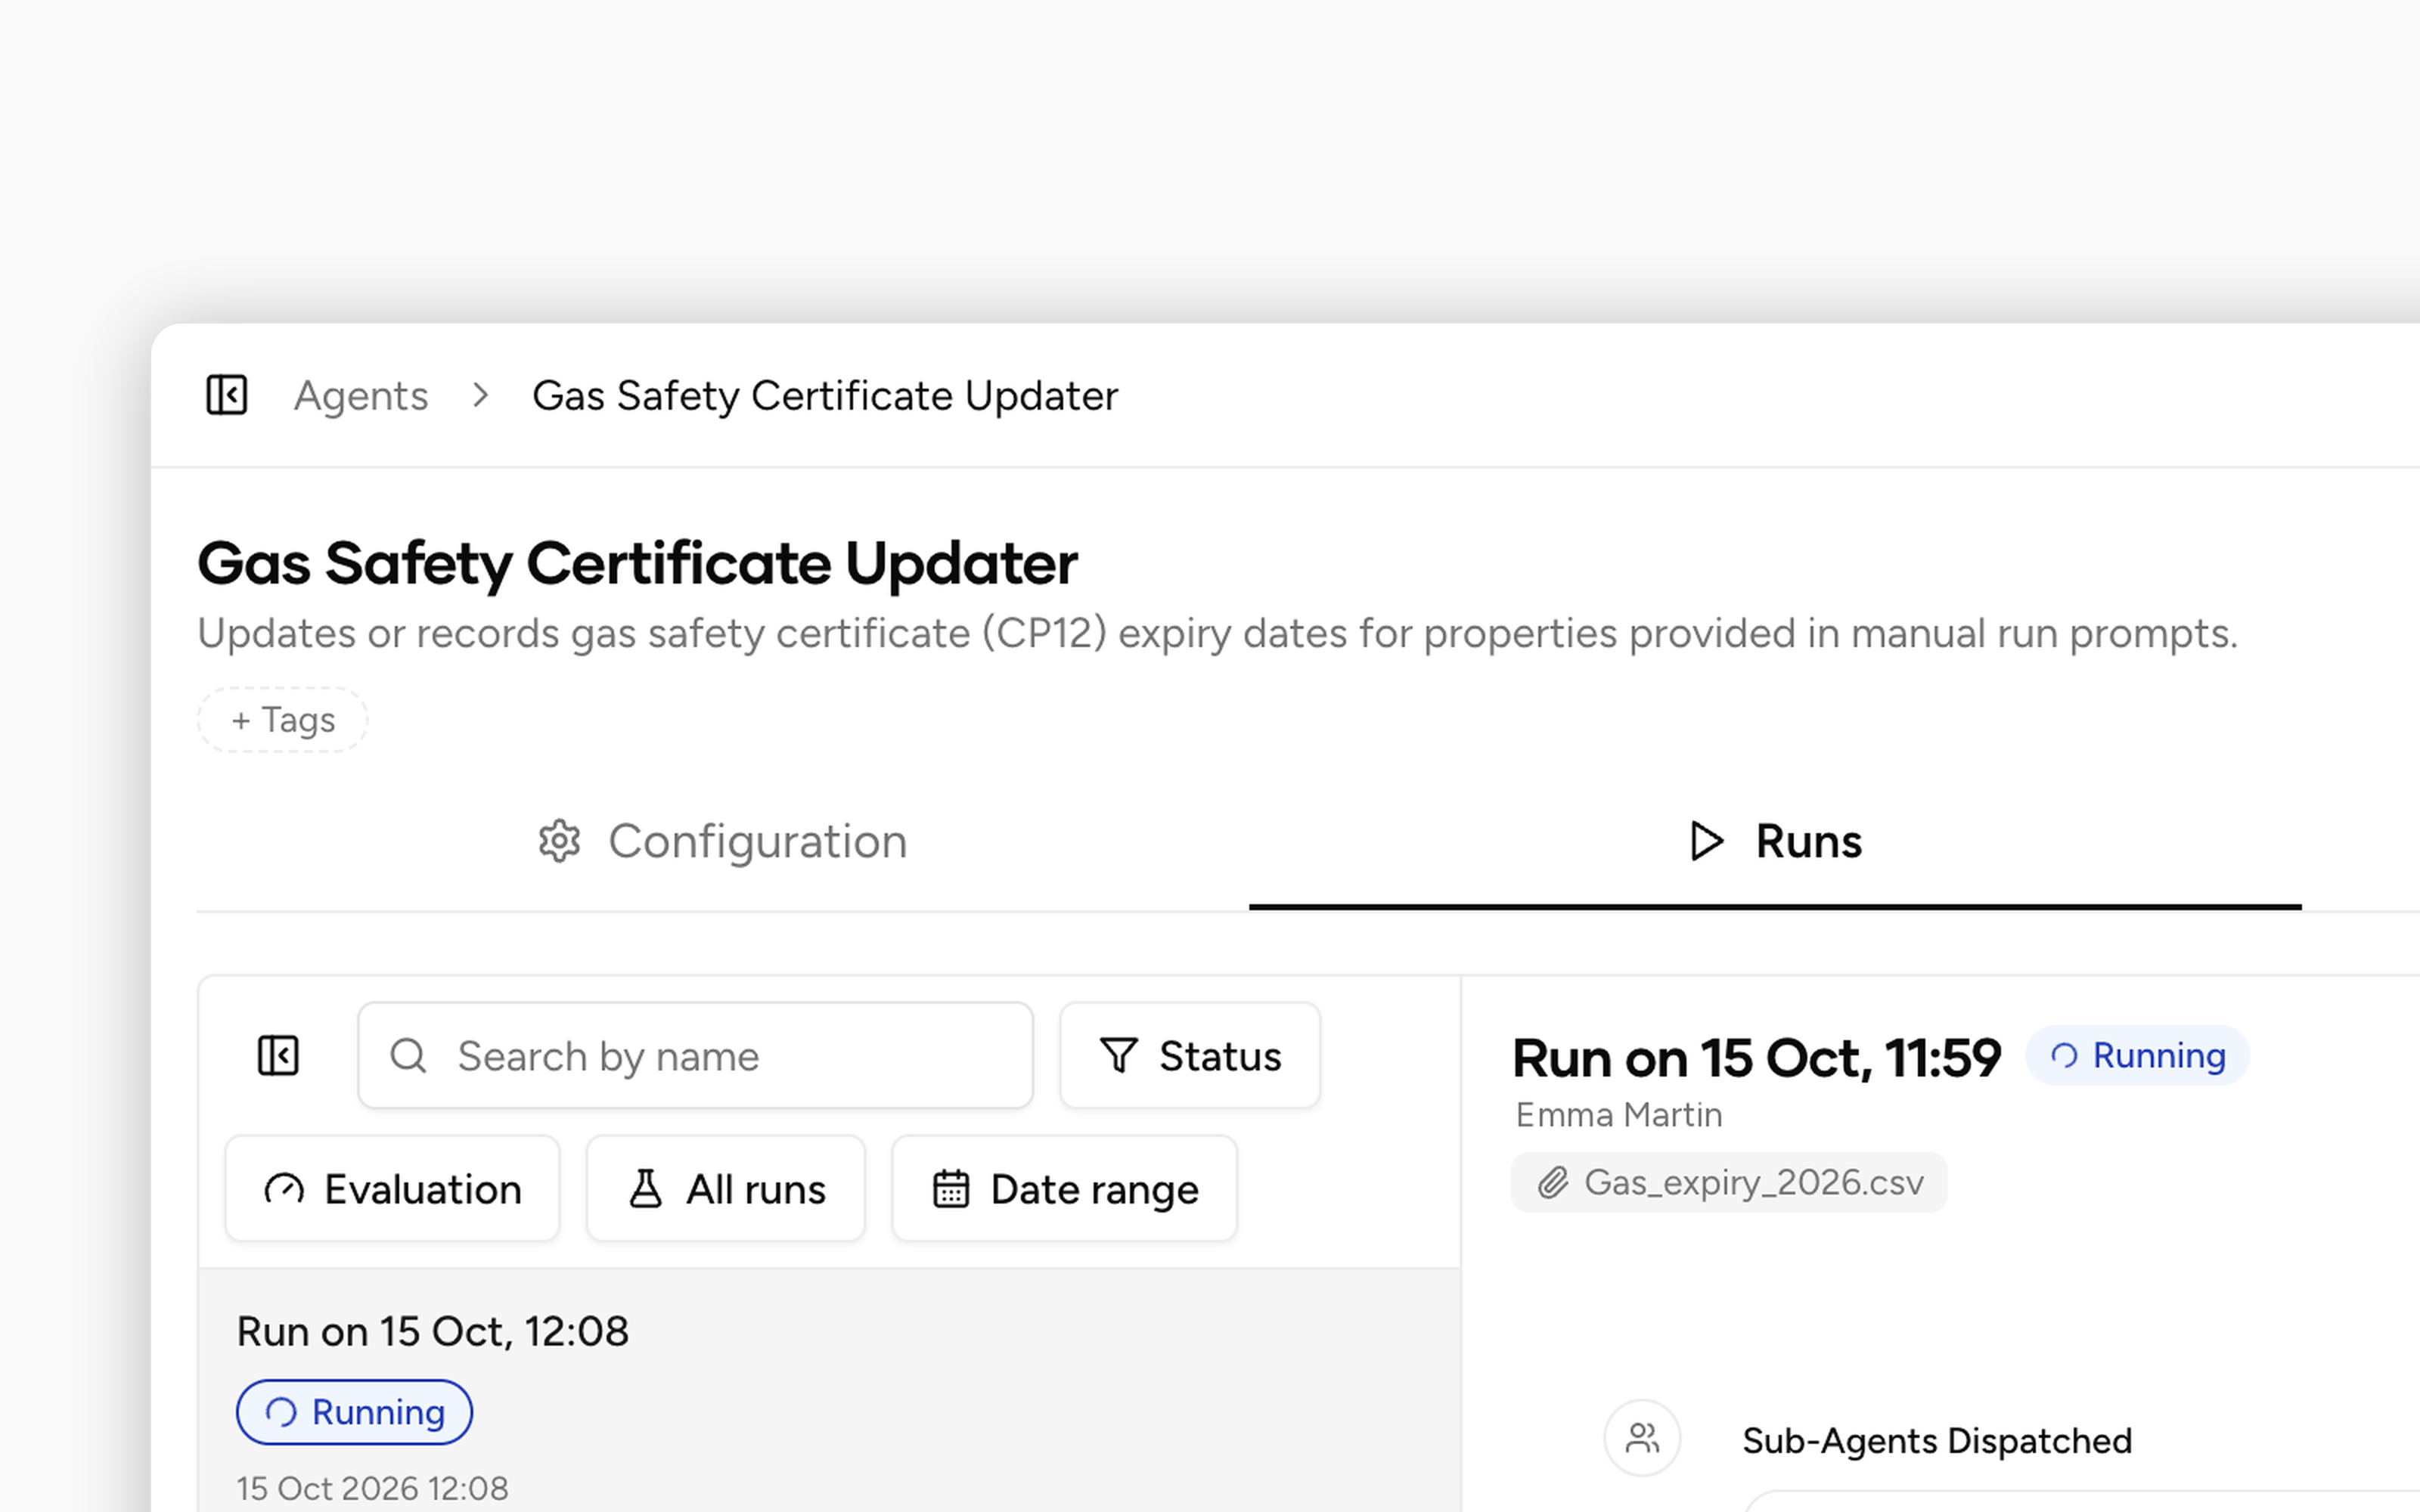
Task: Collapse the runs list panel icon
Action: point(278,1056)
